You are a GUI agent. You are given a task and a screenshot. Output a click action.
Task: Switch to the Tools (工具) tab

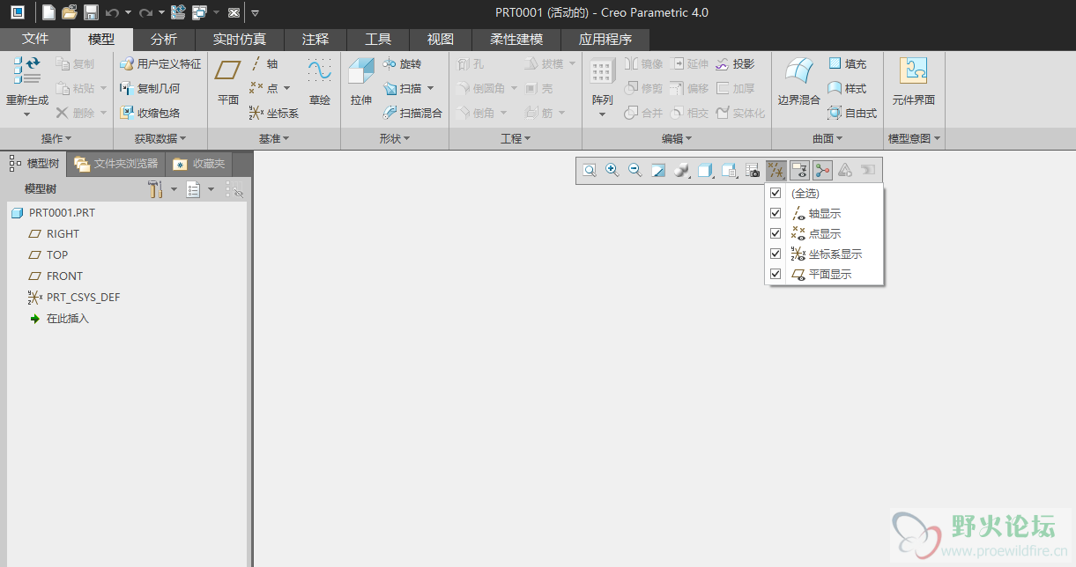tap(378, 39)
